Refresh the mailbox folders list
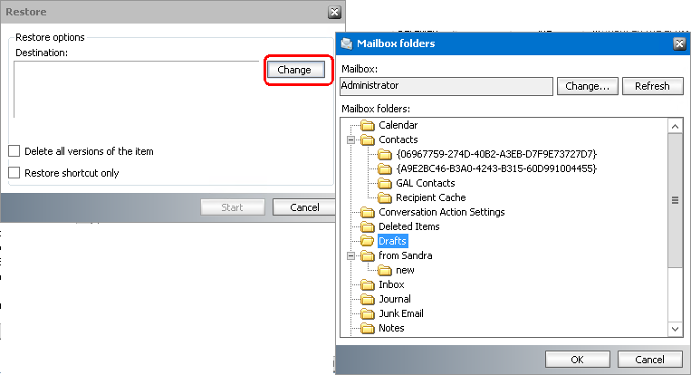Screen dimensions: 691x375 [652, 86]
